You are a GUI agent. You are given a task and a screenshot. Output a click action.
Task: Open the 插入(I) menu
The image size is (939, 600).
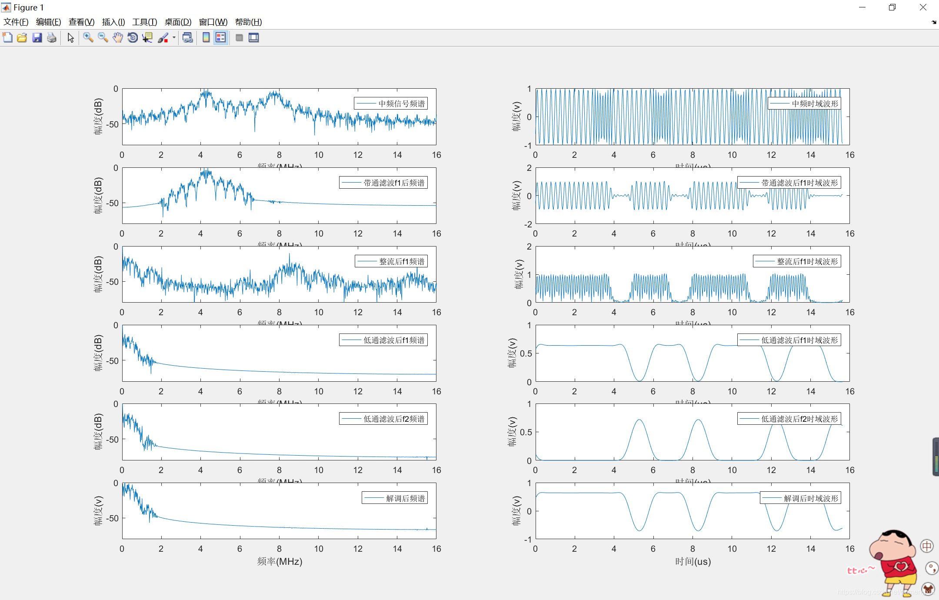[x=113, y=22]
